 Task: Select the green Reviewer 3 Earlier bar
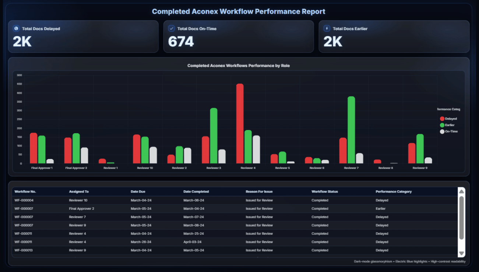pyautogui.click(x=214, y=135)
